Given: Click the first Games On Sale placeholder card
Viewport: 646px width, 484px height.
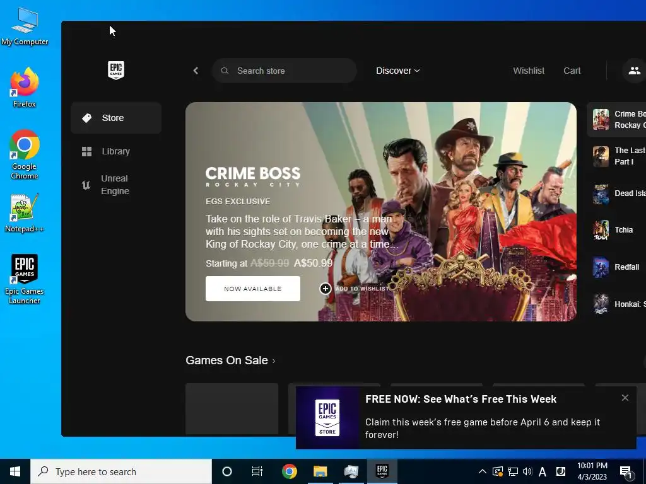Looking at the screenshot, I should click(232, 409).
